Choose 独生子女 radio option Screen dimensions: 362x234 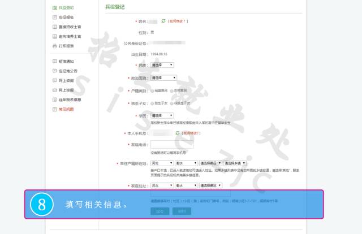click(152, 102)
